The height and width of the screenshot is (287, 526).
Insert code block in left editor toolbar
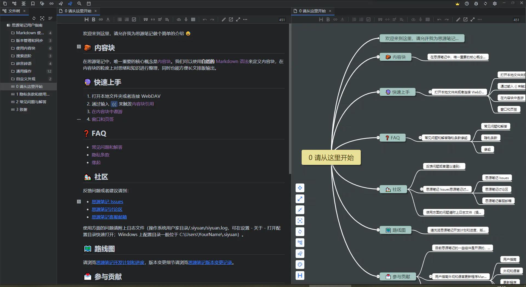click(153, 19)
